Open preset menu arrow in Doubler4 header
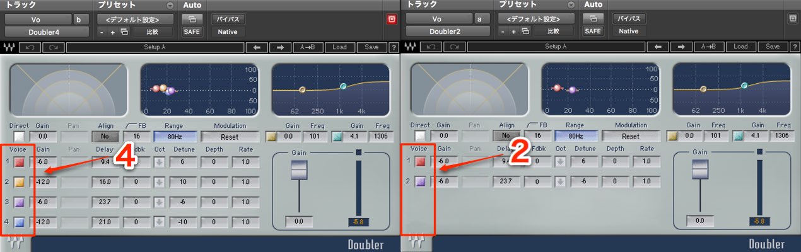Screen dimensions: 801x252 (170, 5)
